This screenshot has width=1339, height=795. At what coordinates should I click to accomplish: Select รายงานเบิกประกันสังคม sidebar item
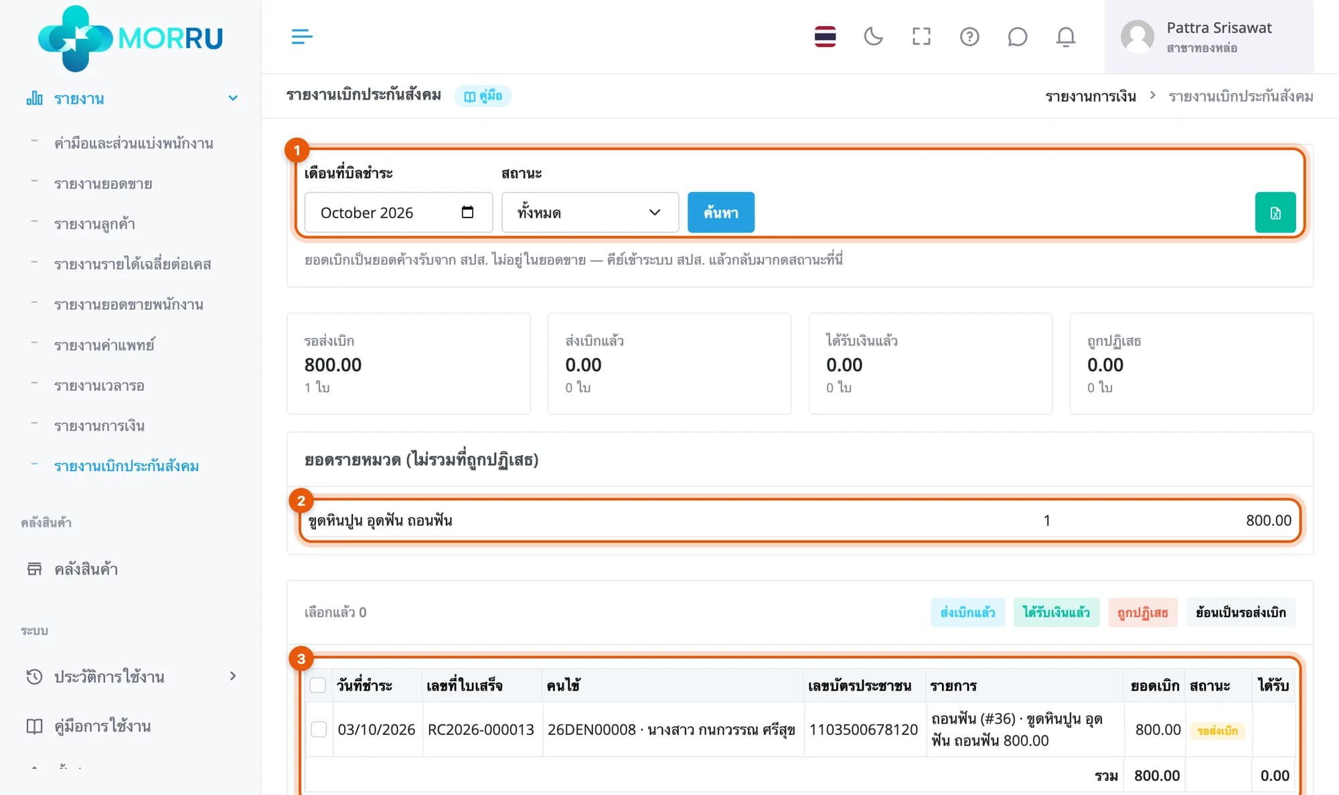click(x=127, y=466)
